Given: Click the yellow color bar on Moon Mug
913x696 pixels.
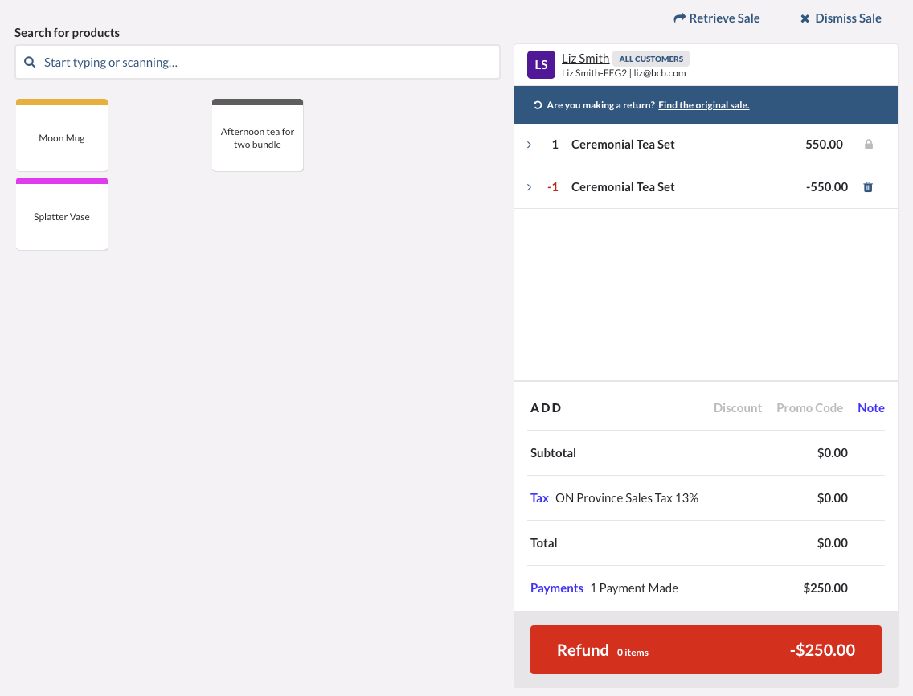Looking at the screenshot, I should pos(62,102).
